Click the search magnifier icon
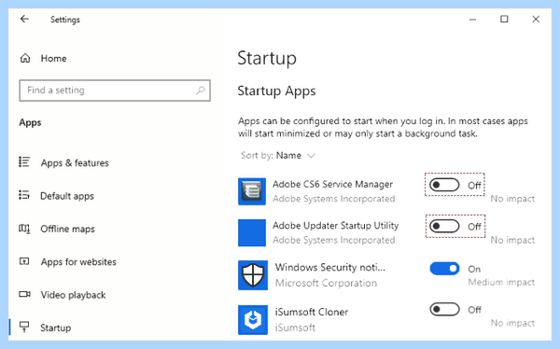This screenshot has height=349, width=560. 201,91
